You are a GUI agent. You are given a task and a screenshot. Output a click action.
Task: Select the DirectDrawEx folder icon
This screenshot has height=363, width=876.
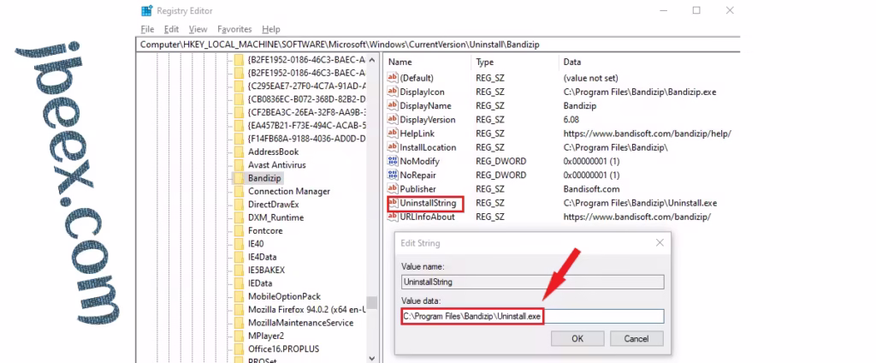[239, 204]
